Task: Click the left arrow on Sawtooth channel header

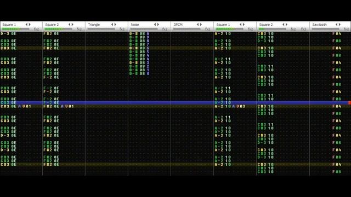Action: [x=337, y=25]
